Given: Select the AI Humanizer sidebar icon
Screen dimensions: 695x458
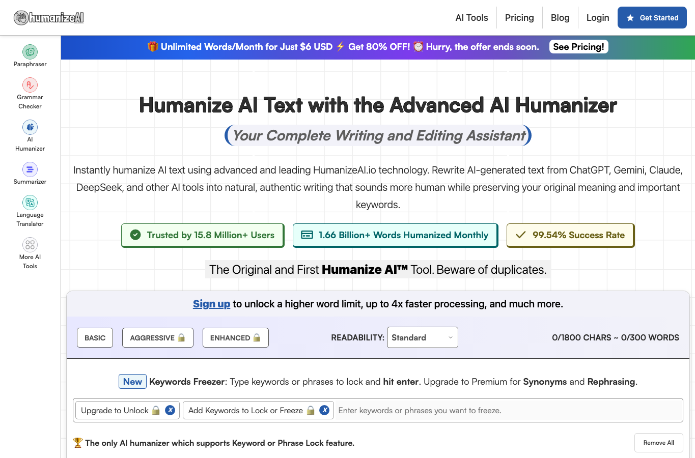Looking at the screenshot, I should click(x=30, y=127).
